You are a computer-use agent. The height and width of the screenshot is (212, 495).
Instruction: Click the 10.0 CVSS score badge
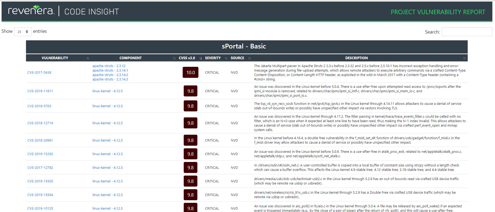pos(191,73)
